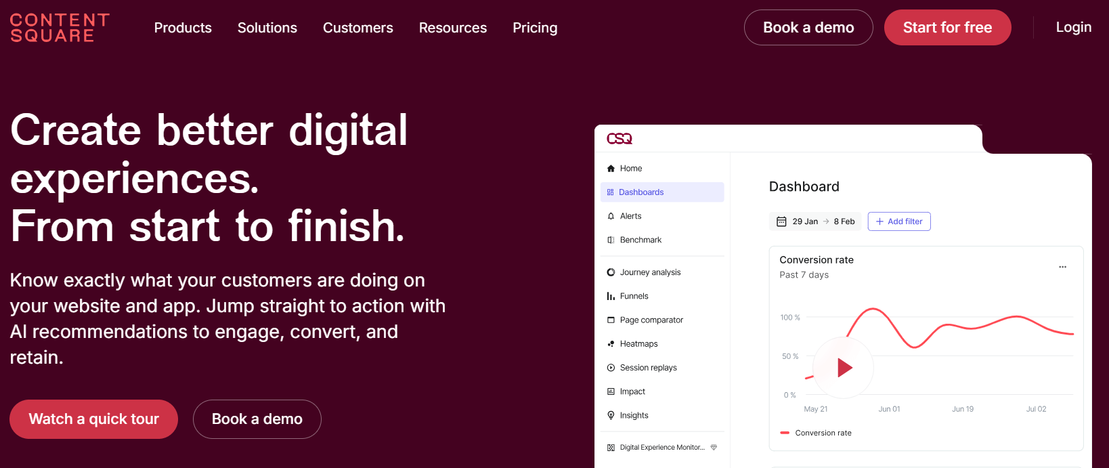Click the Alerts bell icon

click(612, 215)
